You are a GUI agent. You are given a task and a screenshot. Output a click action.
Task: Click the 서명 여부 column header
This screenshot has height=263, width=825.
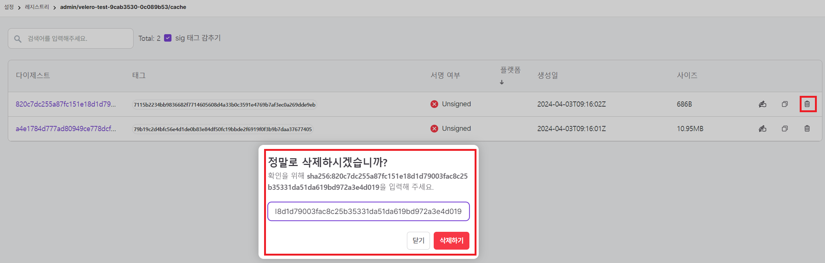[x=446, y=75]
